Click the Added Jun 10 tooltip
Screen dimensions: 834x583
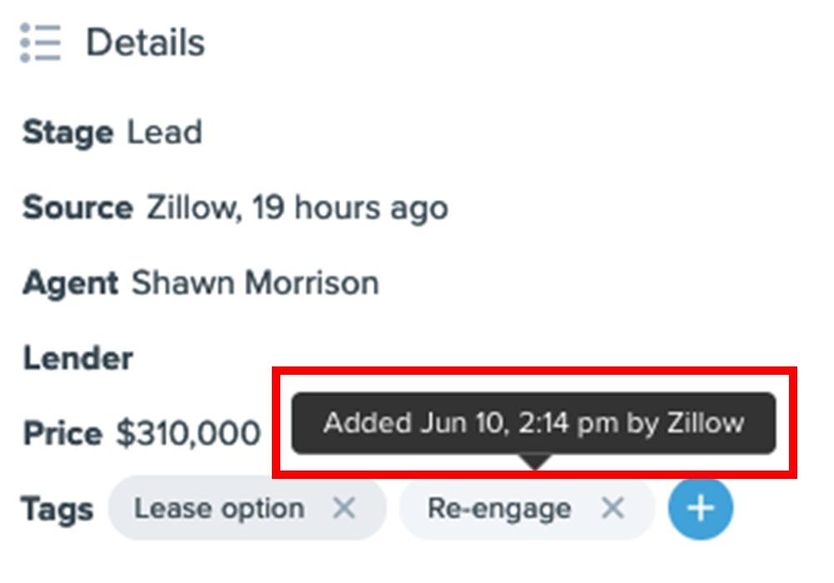pyautogui.click(x=534, y=423)
